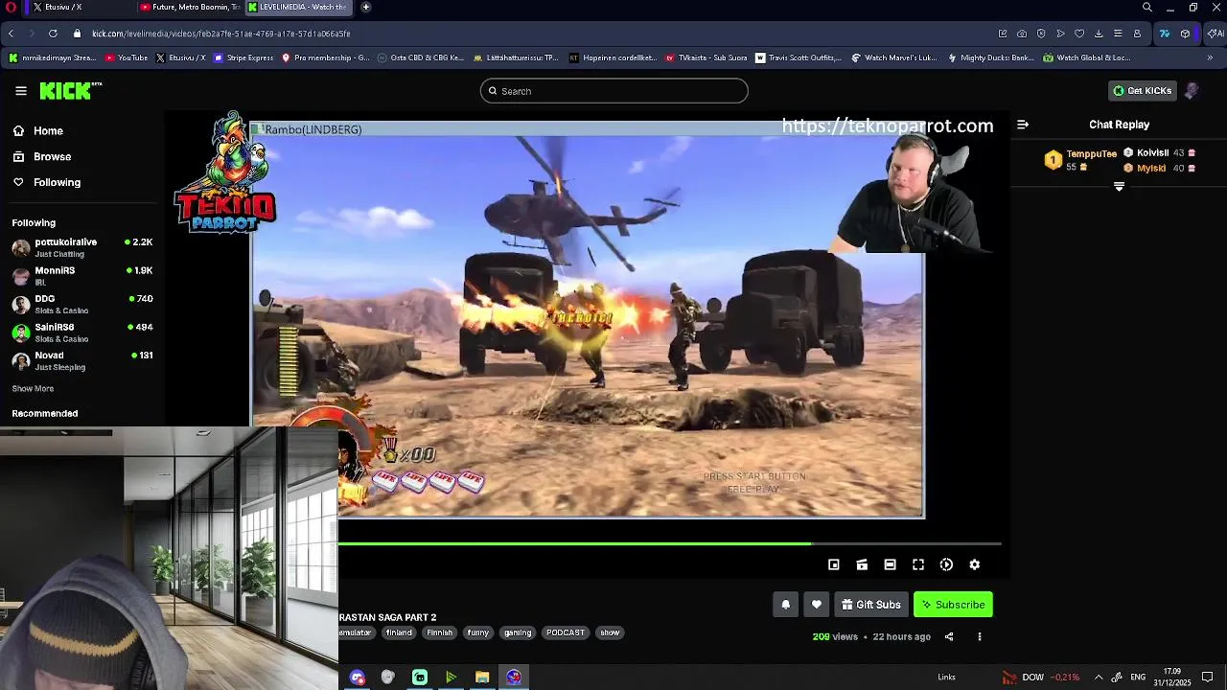This screenshot has width=1227, height=690.
Task: Open DDG Slots & Casino channel
Action: (x=82, y=304)
